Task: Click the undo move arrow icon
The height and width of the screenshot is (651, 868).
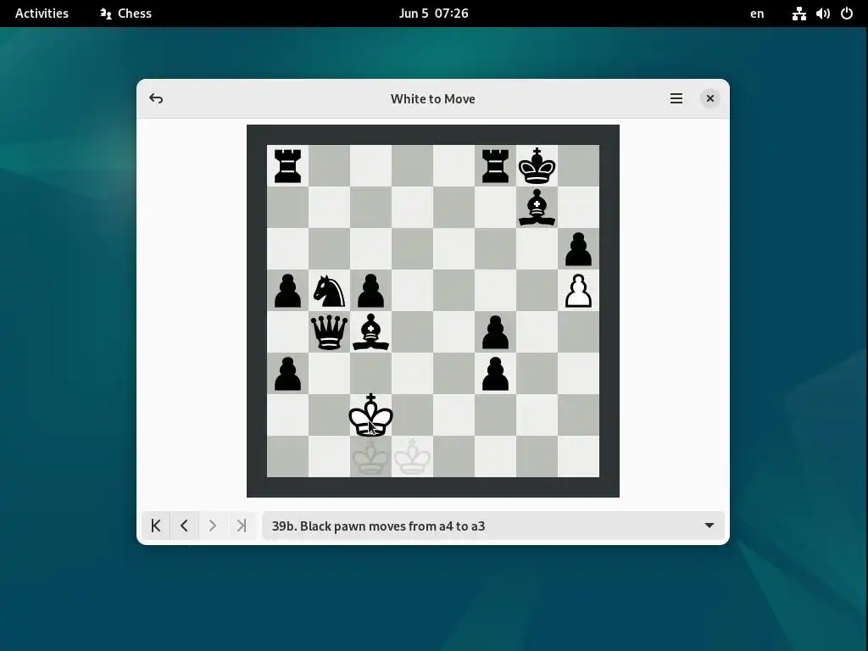Action: (156, 98)
